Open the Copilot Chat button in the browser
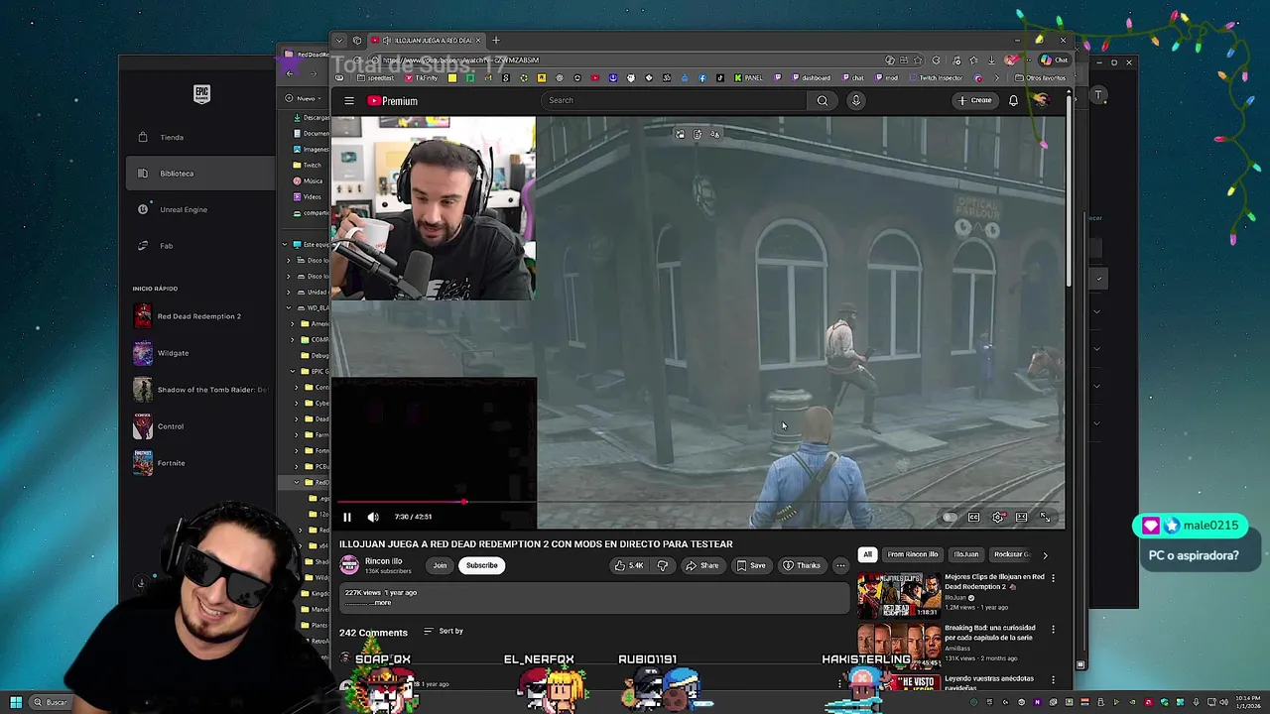Image resolution: width=1270 pixels, height=714 pixels. coord(1055,60)
